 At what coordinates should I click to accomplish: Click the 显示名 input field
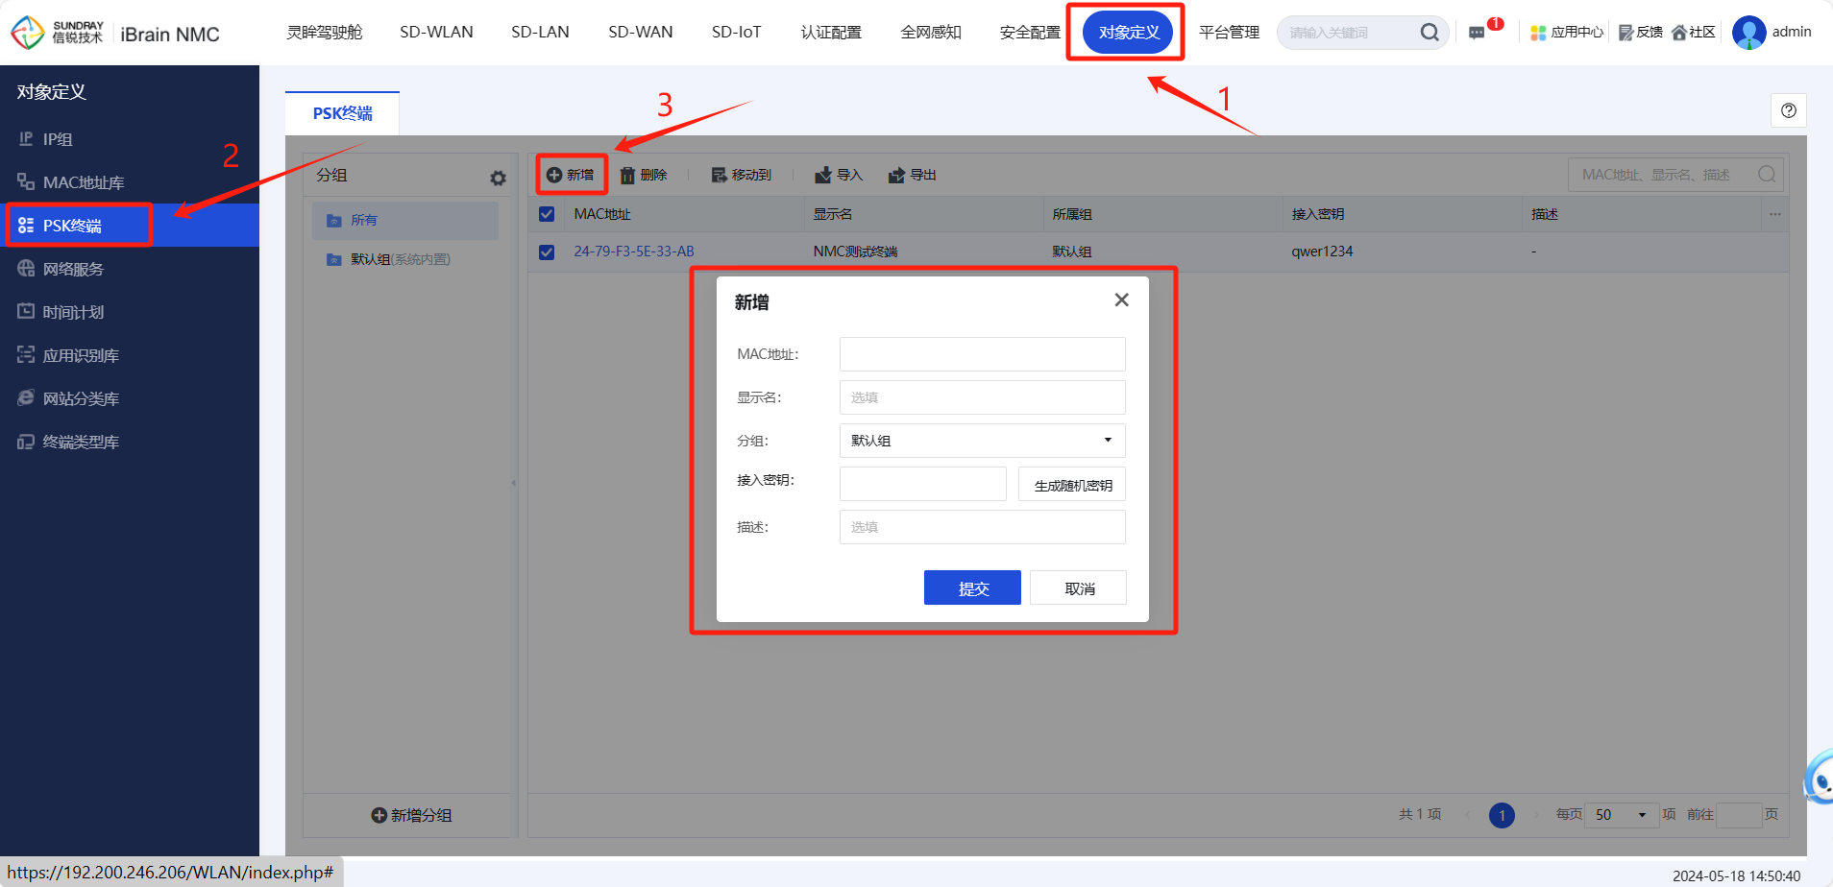coord(982,397)
